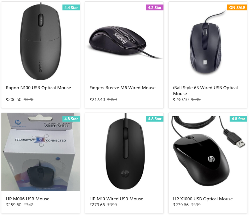The height and width of the screenshot is (215, 249).
Task: Click the 4.8 Star badge on HP X1000
Action: [x=238, y=119]
